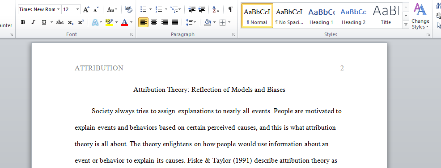Click Line and Paragraph Spacing icon
The width and height of the screenshot is (441, 168).
(189, 22)
